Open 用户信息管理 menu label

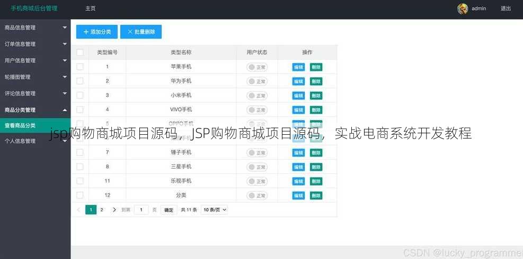pyautogui.click(x=20, y=61)
